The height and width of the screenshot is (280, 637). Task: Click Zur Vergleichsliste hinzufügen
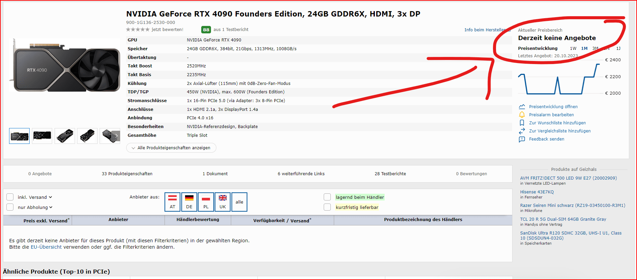(560, 131)
